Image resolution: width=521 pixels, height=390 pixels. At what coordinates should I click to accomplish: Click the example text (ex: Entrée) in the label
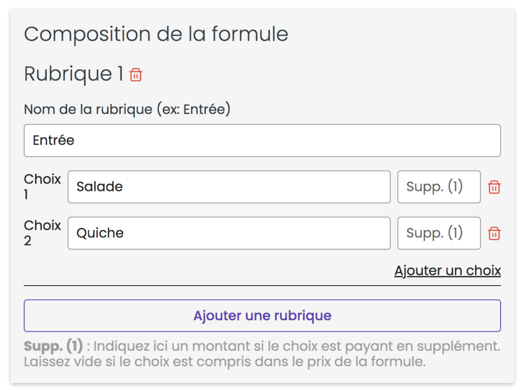[194, 109]
